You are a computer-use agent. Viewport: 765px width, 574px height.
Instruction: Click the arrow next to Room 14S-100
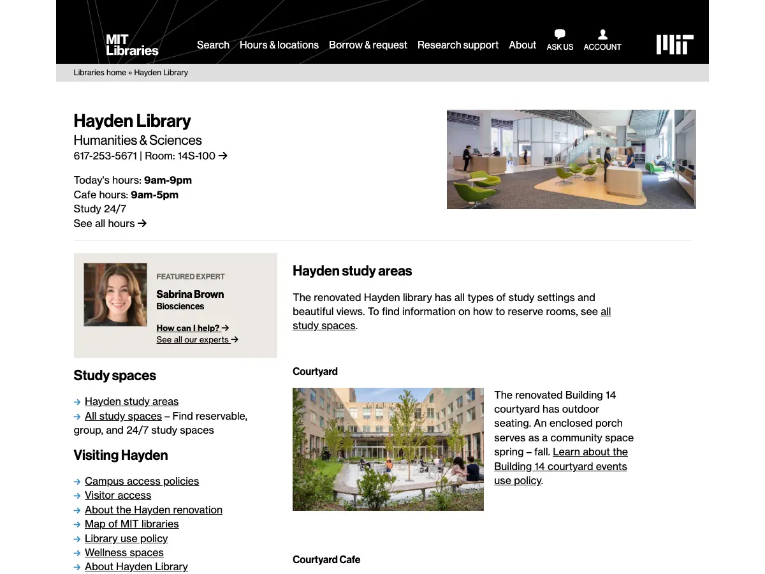pos(222,156)
